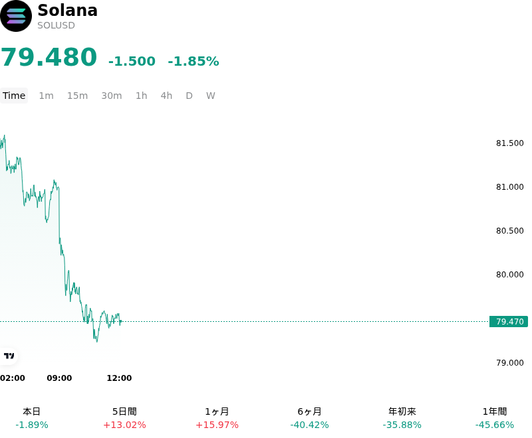The height and width of the screenshot is (438, 532).
Task: Click the Solana logo icon
Action: [x=16, y=16]
